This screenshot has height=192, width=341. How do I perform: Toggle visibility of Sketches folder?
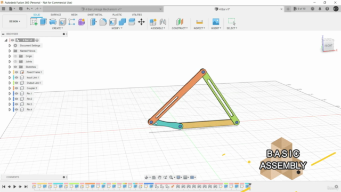click(x=15, y=67)
